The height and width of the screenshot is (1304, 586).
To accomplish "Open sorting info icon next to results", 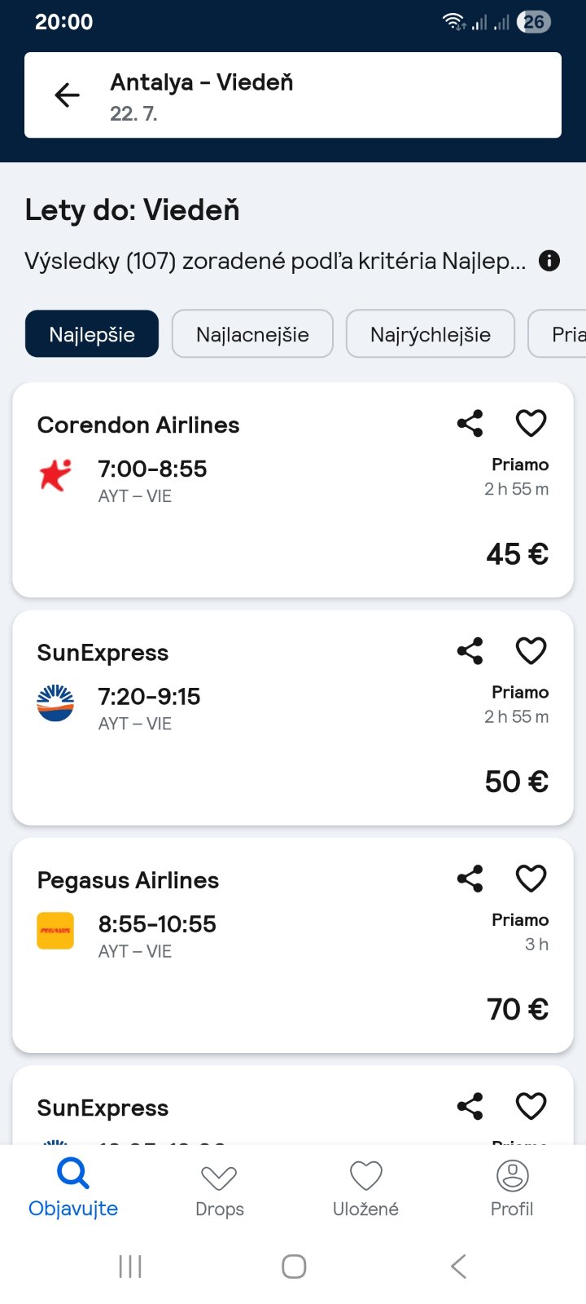I will pos(549,261).
